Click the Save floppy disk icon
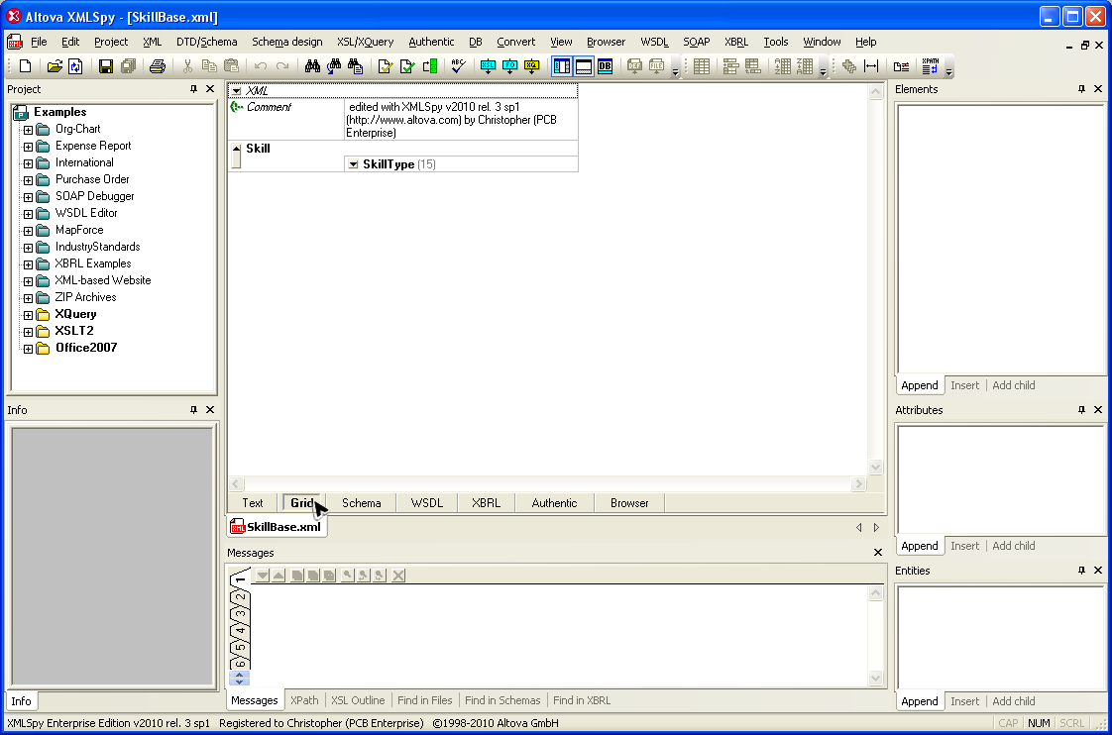The width and height of the screenshot is (1112, 735). pyautogui.click(x=106, y=66)
